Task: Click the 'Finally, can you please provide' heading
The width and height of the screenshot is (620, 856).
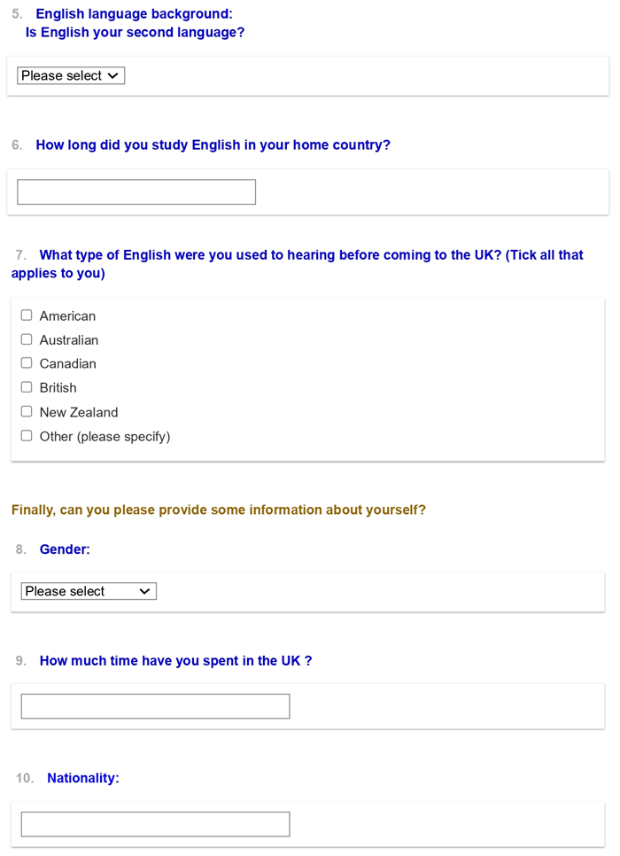Action: click(x=218, y=510)
